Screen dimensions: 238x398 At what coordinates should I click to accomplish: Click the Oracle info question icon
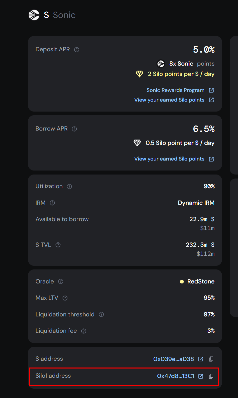[61, 282]
